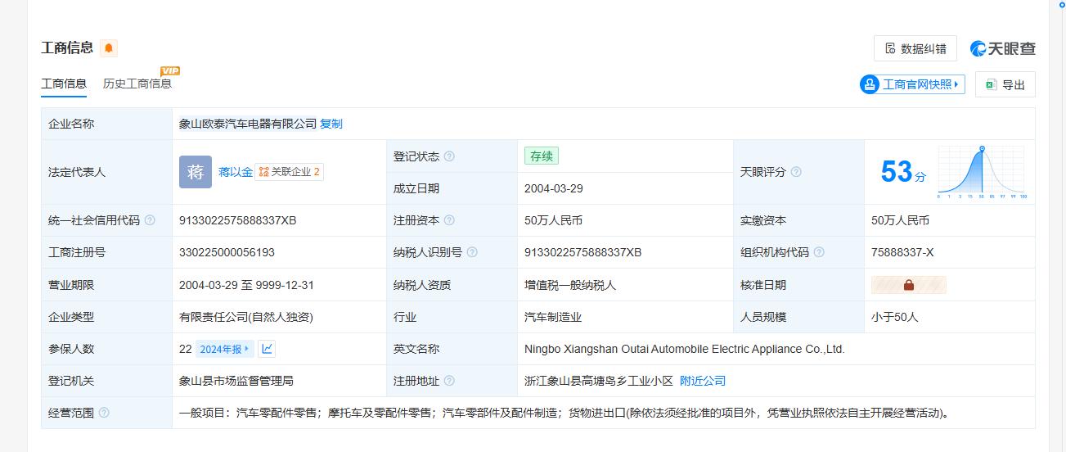
Task: Click help icon beside 注册地址
Action: 449,381
